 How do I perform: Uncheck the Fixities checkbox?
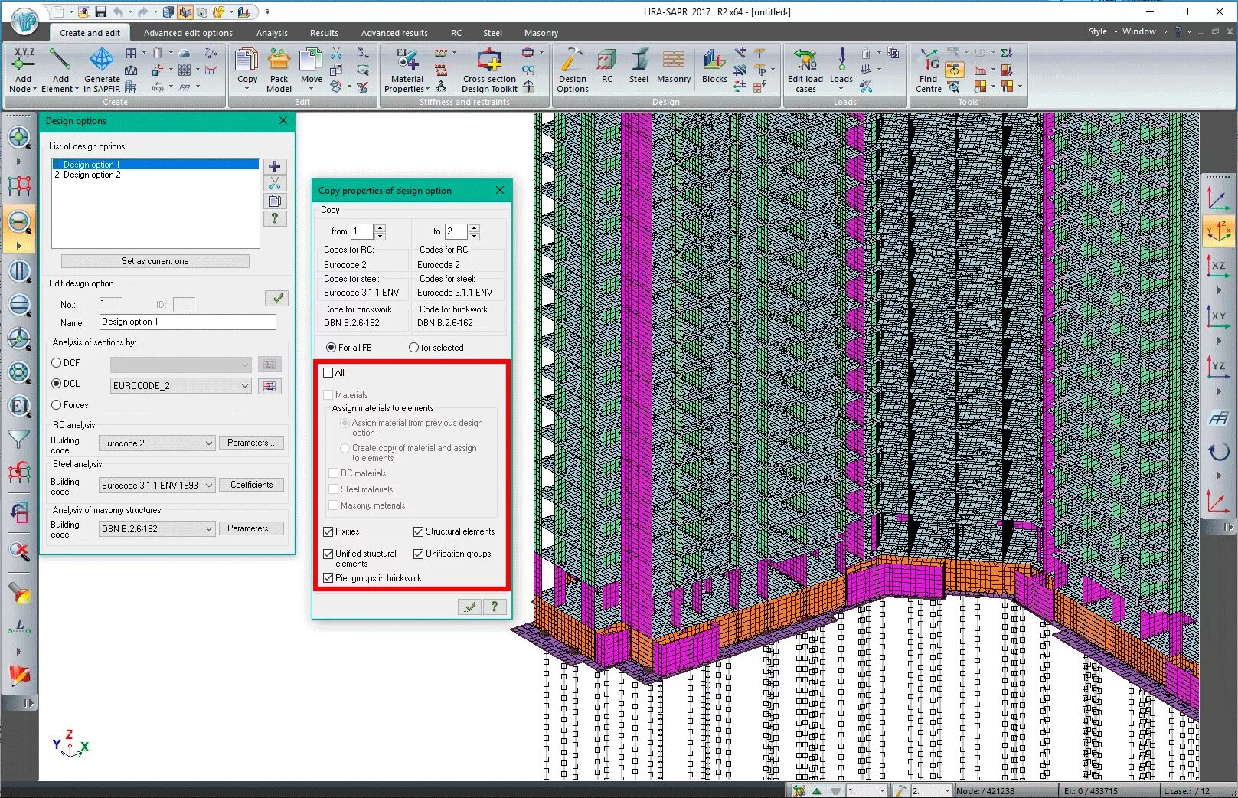[328, 531]
